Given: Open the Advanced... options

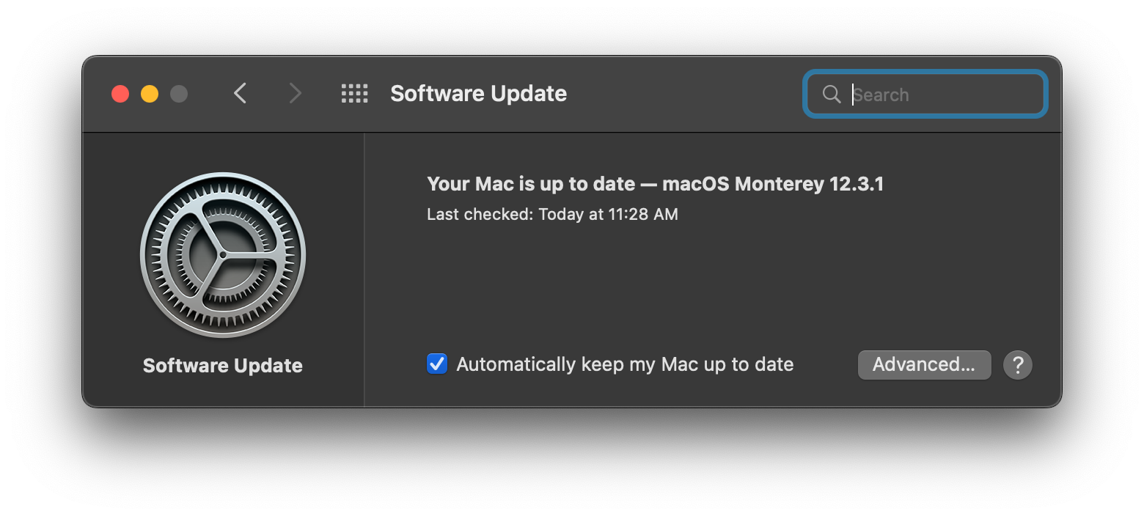Looking at the screenshot, I should coord(924,364).
